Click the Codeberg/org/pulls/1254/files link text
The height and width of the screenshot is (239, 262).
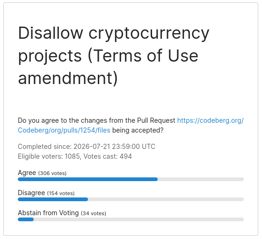64,130
